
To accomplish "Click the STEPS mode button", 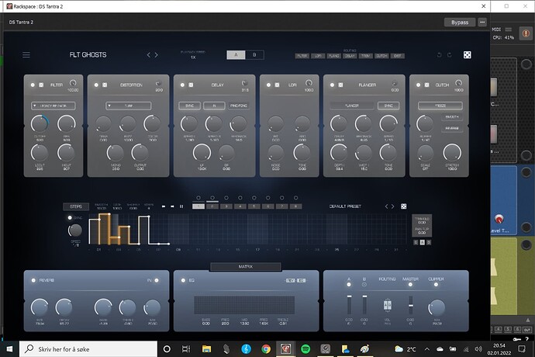I will pos(76,206).
